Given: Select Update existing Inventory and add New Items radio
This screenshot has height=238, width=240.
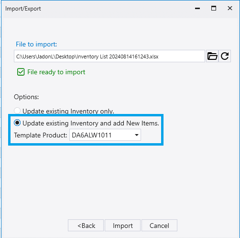Looking at the screenshot, I should point(17,123).
